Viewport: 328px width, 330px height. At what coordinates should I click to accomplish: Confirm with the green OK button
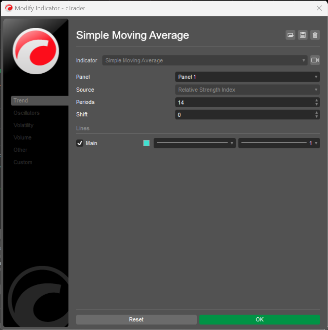pyautogui.click(x=260, y=319)
